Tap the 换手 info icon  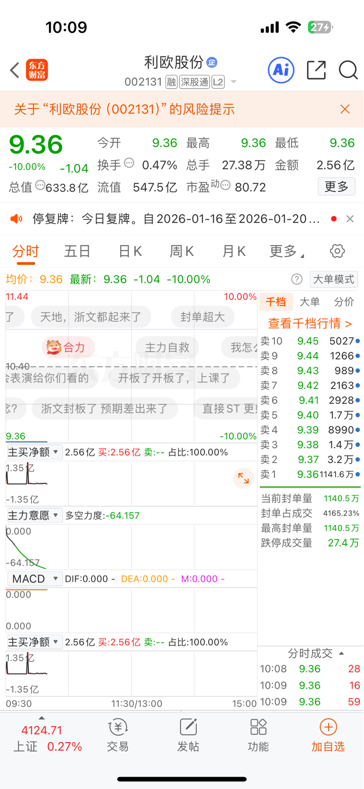click(x=129, y=163)
